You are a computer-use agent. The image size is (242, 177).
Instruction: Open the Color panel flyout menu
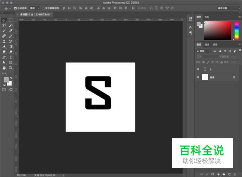click(x=239, y=17)
